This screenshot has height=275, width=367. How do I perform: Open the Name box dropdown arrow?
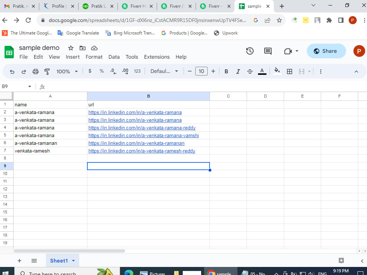click(30, 87)
